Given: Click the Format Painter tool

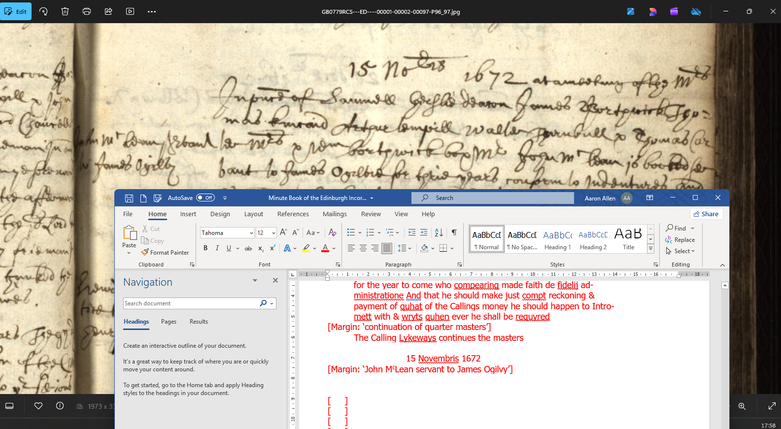Looking at the screenshot, I should tap(165, 253).
